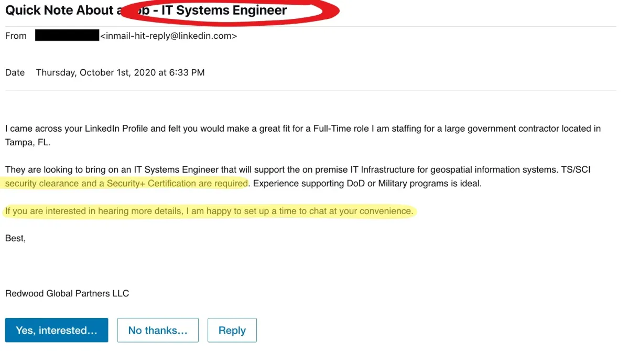
Task: Select the inmail-hit-reply@linkedin.com sender address
Action: click(168, 36)
